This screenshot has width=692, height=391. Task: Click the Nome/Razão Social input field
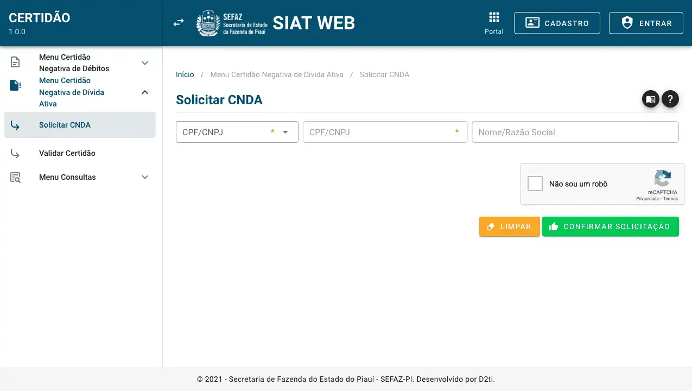click(575, 132)
